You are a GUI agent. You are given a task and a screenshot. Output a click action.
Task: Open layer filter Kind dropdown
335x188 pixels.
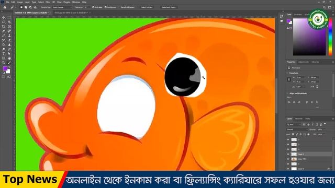pyautogui.click(x=293, y=124)
